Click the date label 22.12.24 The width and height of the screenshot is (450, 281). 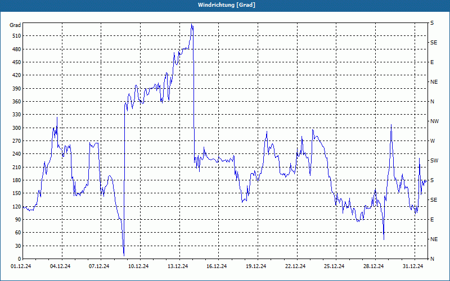[295, 266]
